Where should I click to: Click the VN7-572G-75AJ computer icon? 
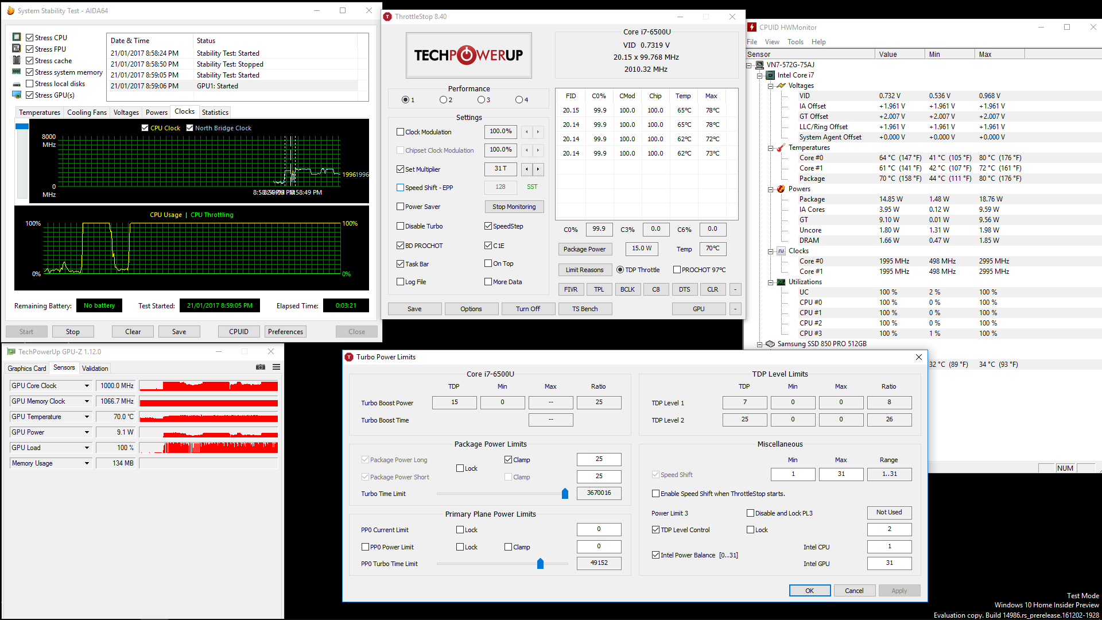759,65
